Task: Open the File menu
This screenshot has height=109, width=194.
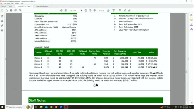Action: tap(1, 3)
